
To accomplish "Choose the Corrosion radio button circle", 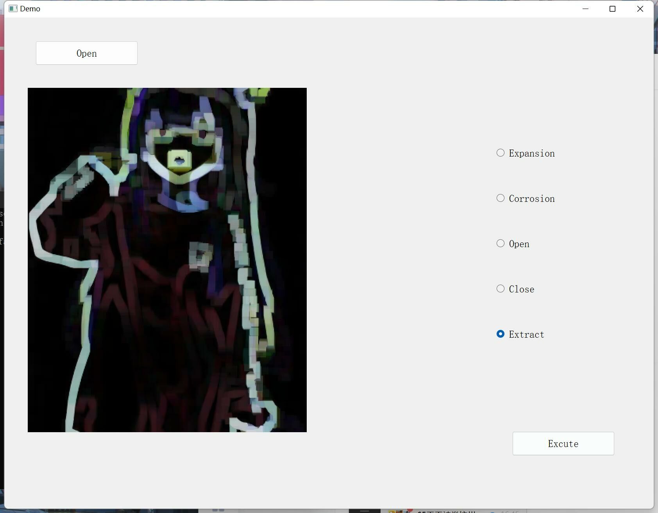I will (501, 198).
